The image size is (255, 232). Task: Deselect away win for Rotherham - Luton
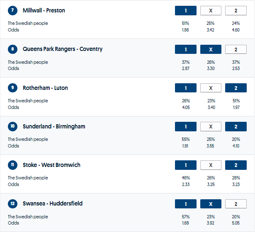pos(236,88)
